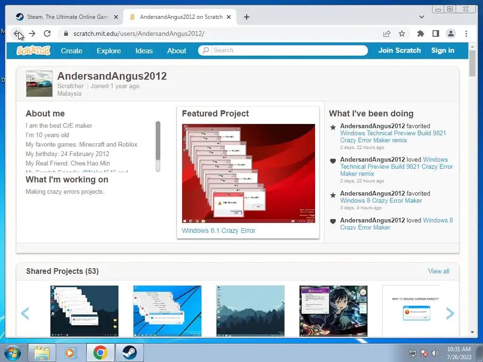
Task: Click the Action Center flag tray icon
Action: 424,353
